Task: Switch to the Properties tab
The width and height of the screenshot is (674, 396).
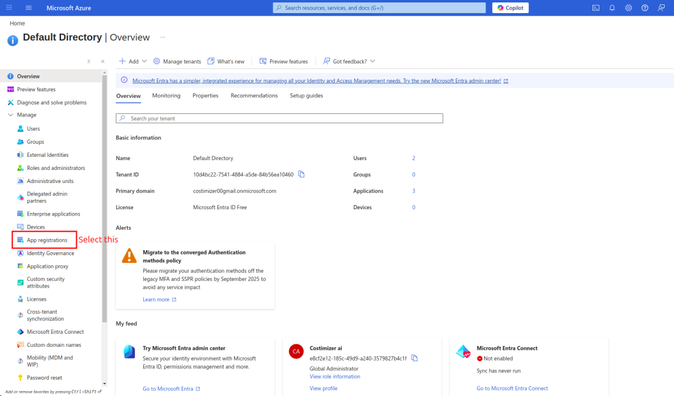Action: click(x=205, y=95)
